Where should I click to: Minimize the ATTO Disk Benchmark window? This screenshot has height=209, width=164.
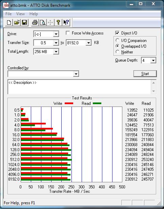point(131,4)
